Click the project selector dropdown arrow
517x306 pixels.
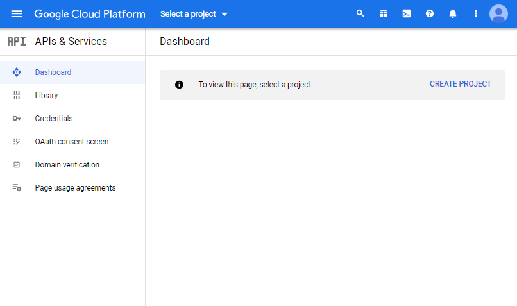225,14
